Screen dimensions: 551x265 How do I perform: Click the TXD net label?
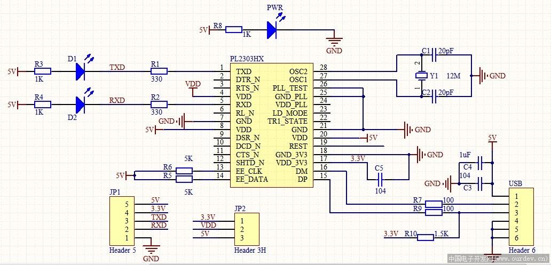pyautogui.click(x=117, y=67)
